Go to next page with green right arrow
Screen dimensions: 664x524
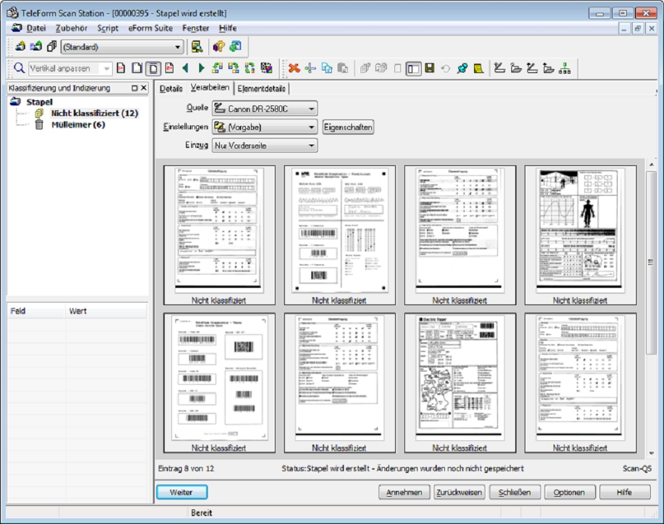pos(201,68)
